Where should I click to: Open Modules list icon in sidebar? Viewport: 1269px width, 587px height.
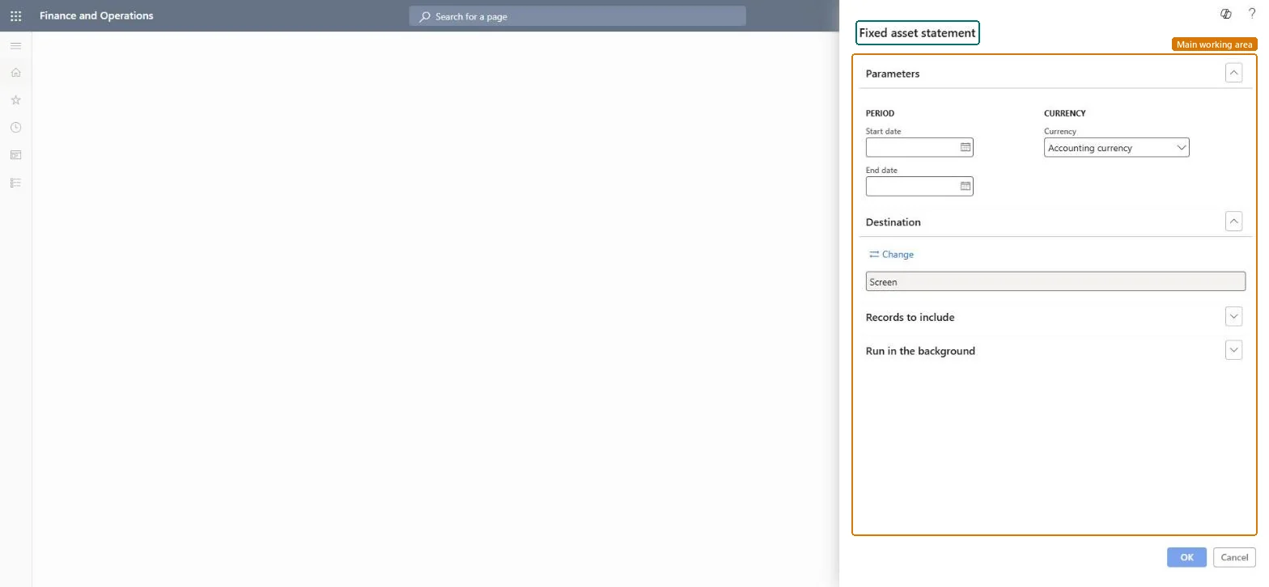pos(15,183)
